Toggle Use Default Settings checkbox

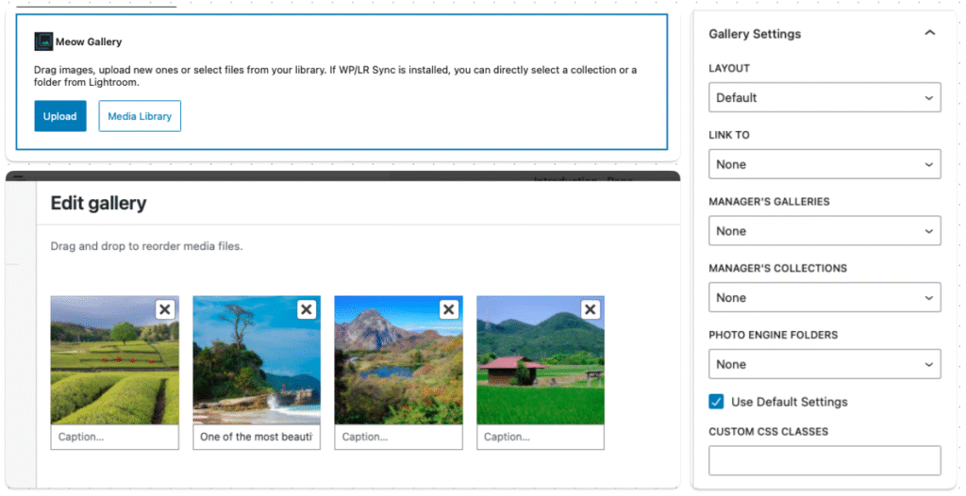coord(717,402)
